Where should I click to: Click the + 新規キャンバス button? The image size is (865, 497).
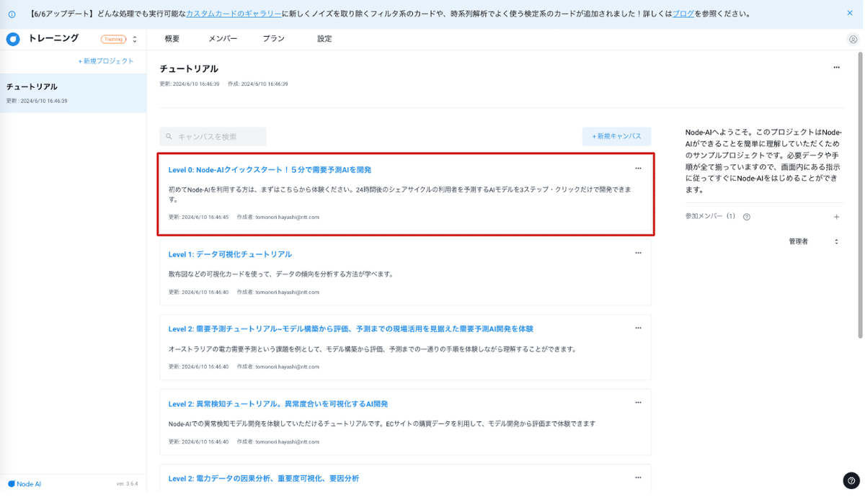(x=616, y=136)
